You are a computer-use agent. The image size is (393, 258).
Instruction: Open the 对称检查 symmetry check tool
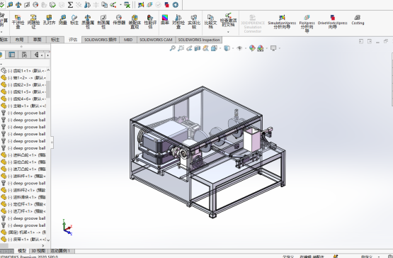click(178, 21)
